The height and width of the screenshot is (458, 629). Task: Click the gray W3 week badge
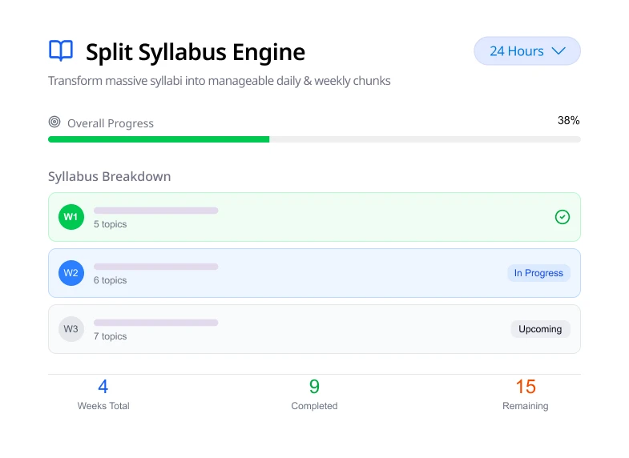click(x=71, y=329)
